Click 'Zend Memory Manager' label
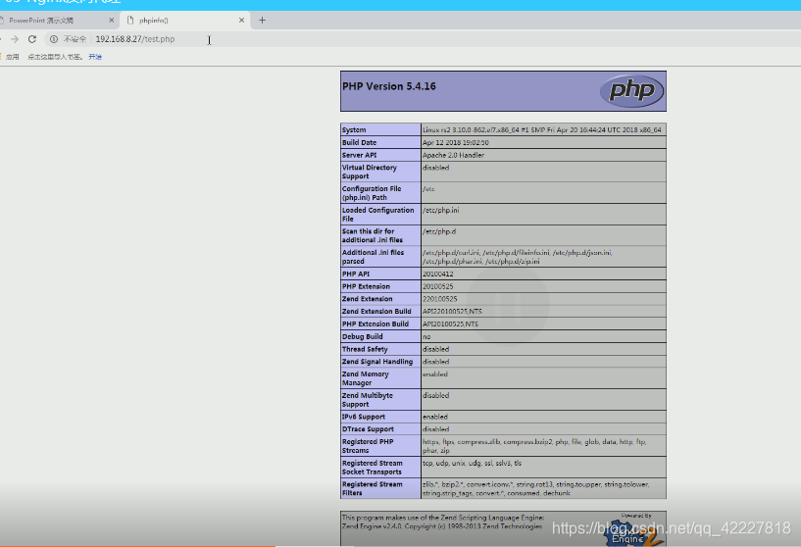Image resolution: width=801 pixels, height=547 pixels. [x=366, y=378]
